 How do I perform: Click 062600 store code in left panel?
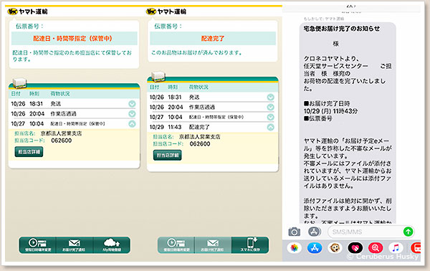pos(62,141)
